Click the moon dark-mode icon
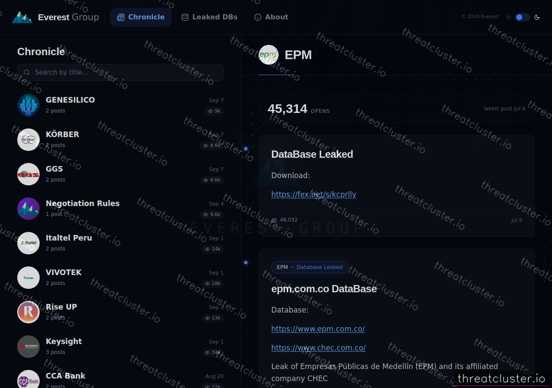Viewport: 552px width, 388px height. coord(537,17)
